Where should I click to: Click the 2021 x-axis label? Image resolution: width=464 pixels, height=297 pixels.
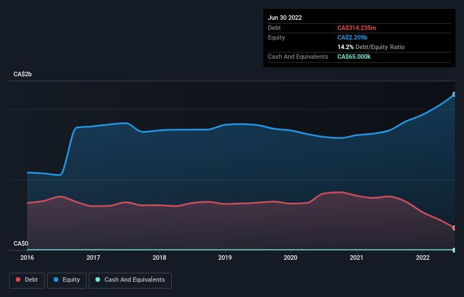tap(356, 257)
